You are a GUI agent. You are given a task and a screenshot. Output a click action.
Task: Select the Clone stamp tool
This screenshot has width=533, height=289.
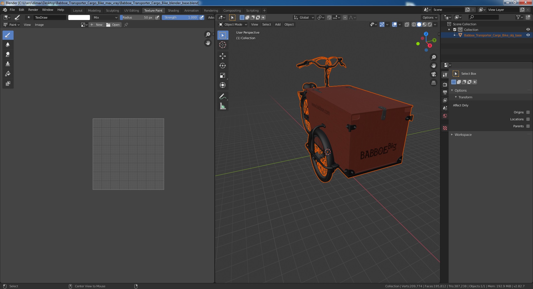(x=8, y=64)
